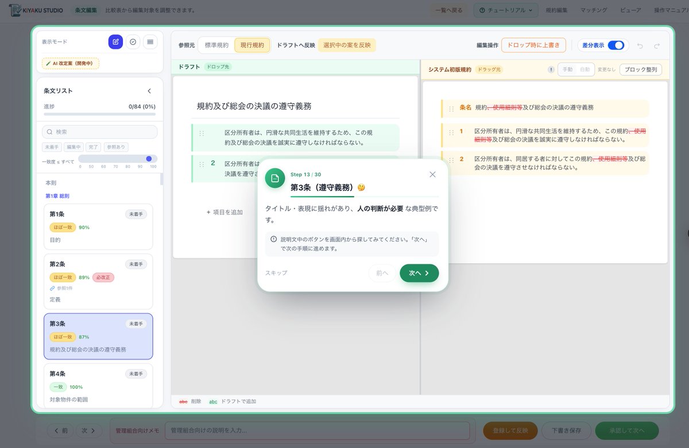Open 第2条 定義 article card

point(98,282)
